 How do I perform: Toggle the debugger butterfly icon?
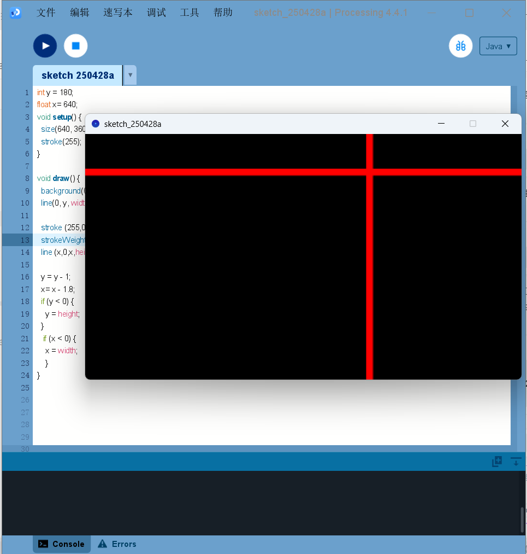click(460, 46)
